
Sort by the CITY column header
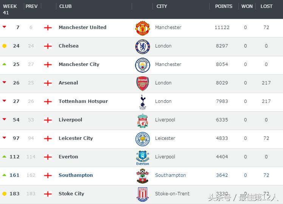coord(162,6)
